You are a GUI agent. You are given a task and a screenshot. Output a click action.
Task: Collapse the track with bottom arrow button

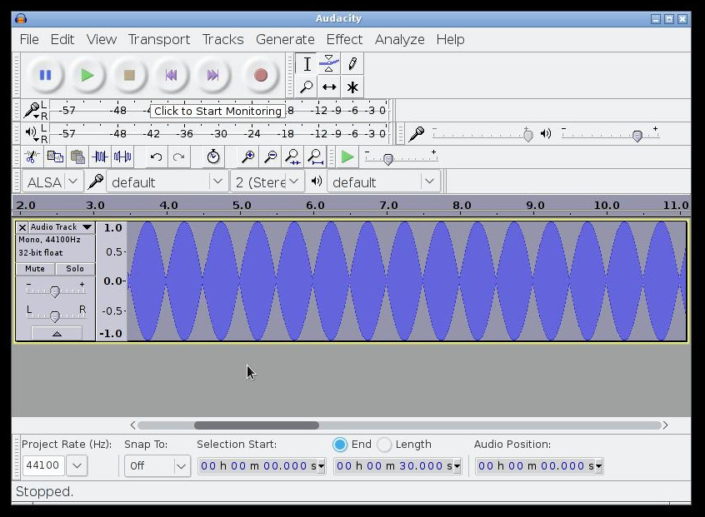[x=57, y=333]
